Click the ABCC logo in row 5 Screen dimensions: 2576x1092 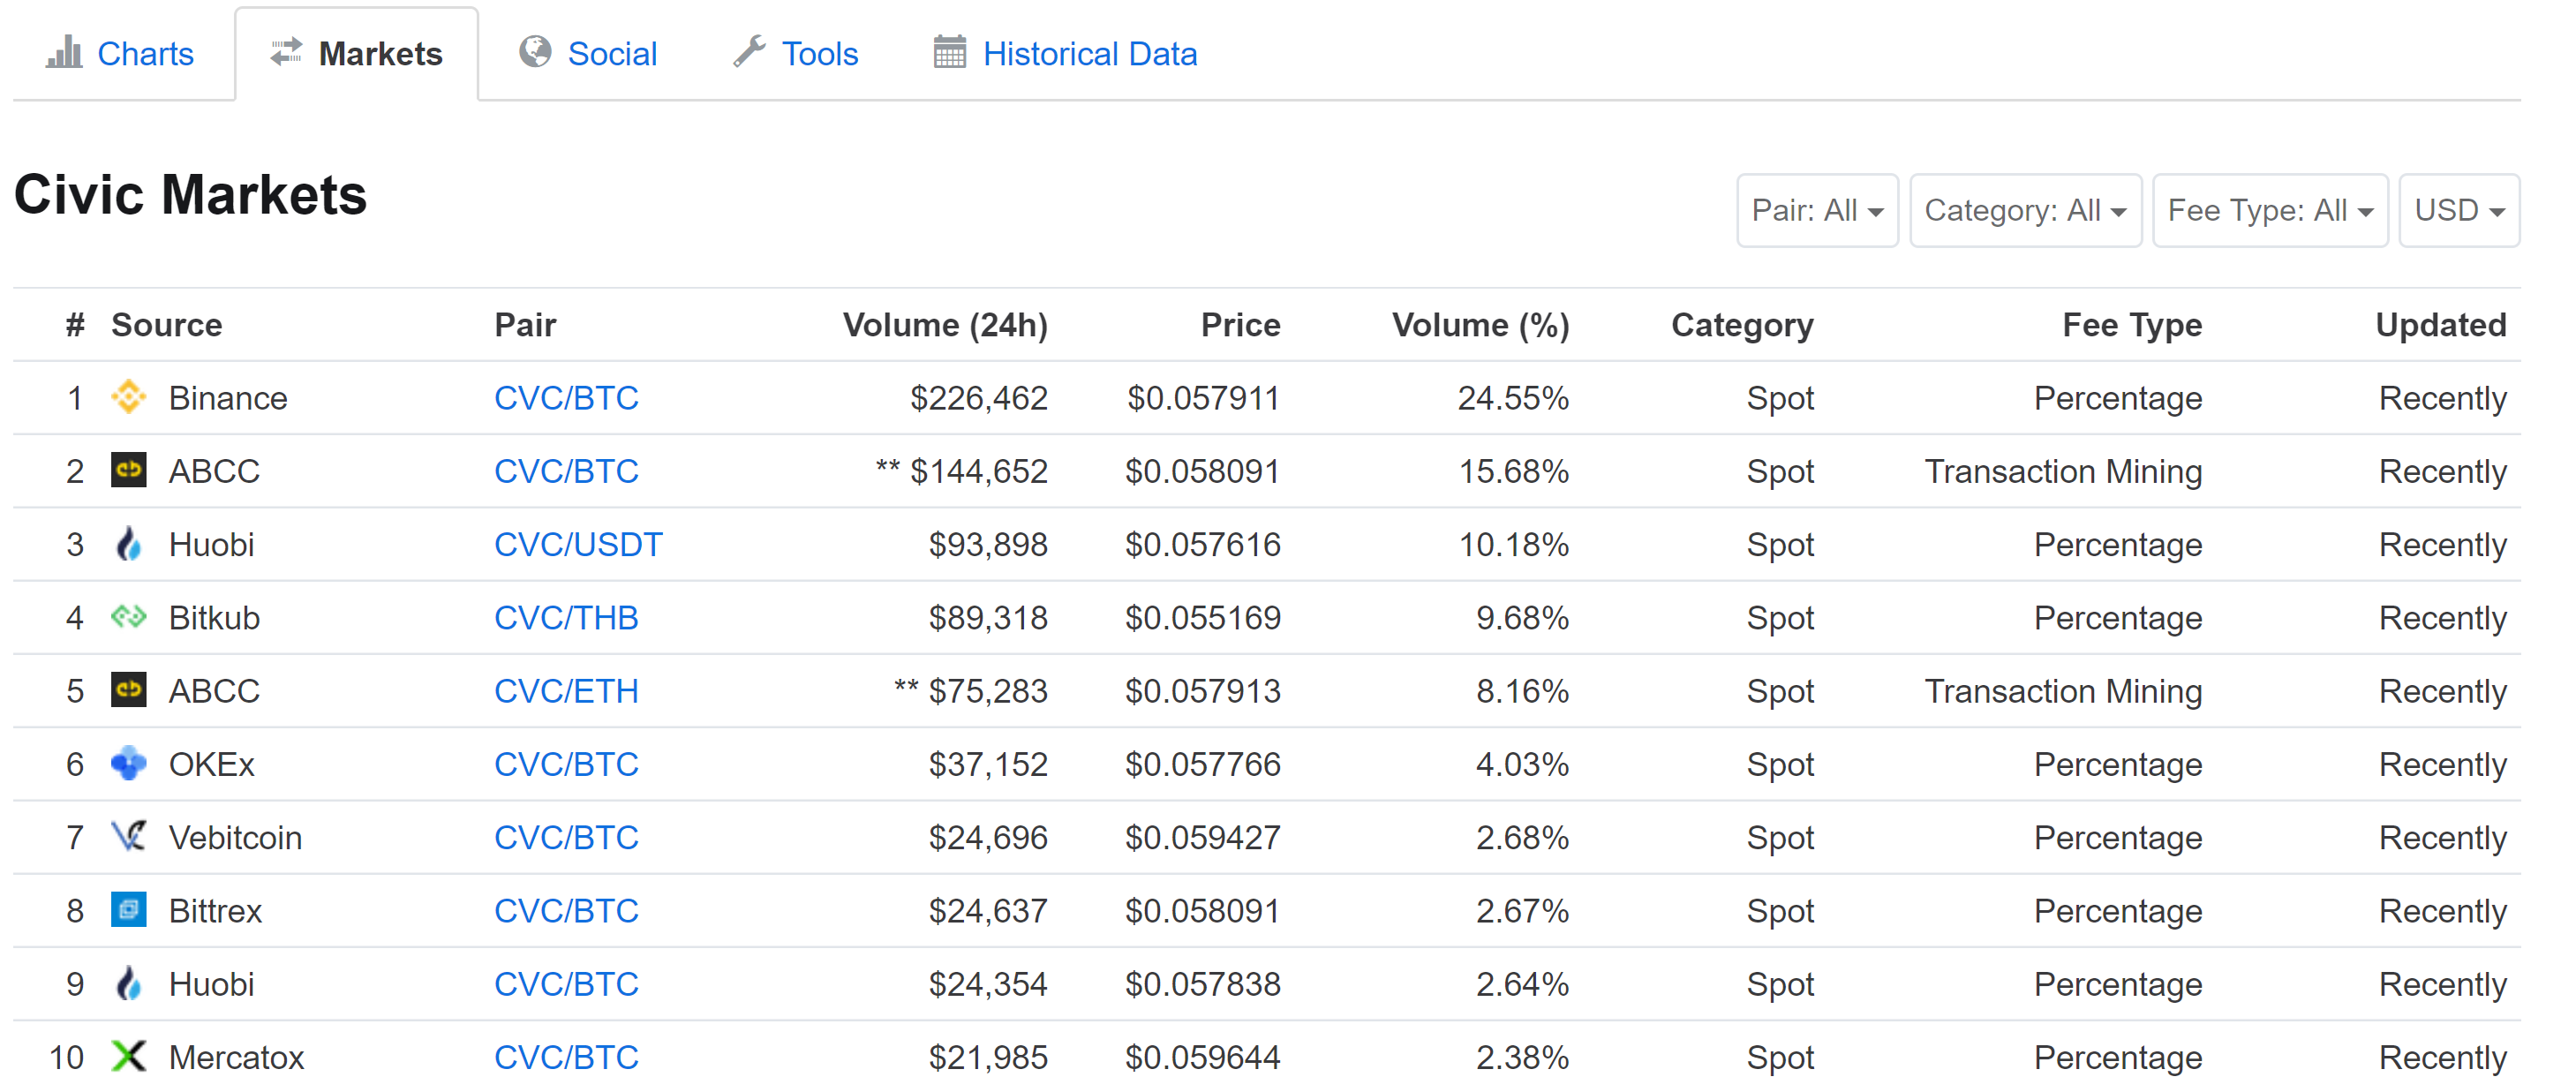[128, 690]
